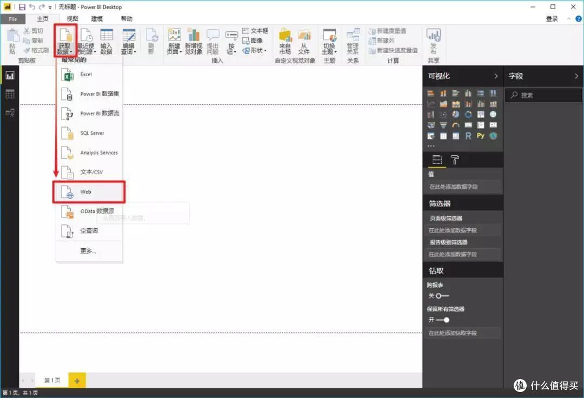Open the Quick Access Toolbar customize arrow

point(50,8)
